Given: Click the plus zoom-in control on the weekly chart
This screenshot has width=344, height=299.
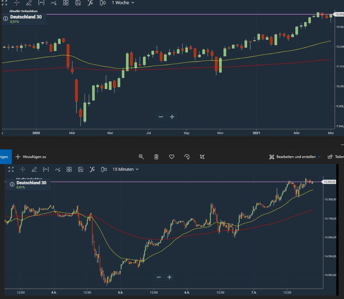Looking at the screenshot, I should (x=172, y=117).
